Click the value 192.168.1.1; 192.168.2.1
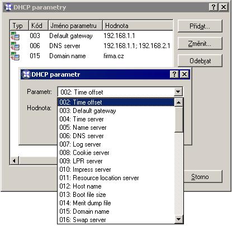The height and width of the screenshot is (226, 232). [137, 46]
